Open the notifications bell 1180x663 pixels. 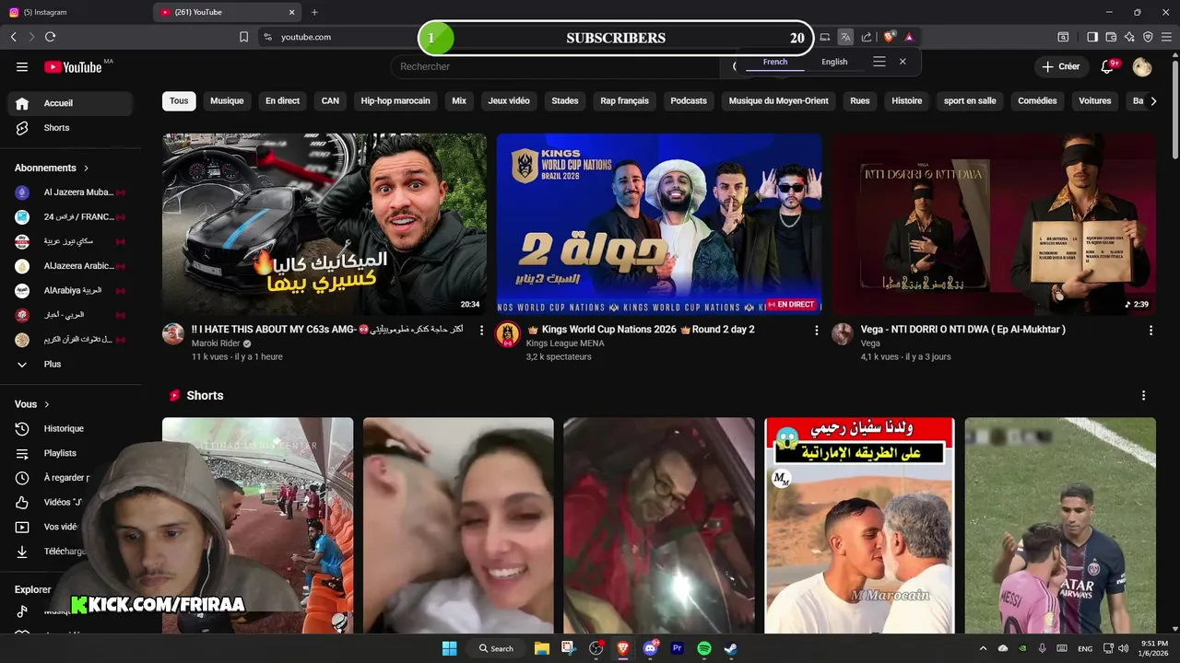tap(1108, 66)
